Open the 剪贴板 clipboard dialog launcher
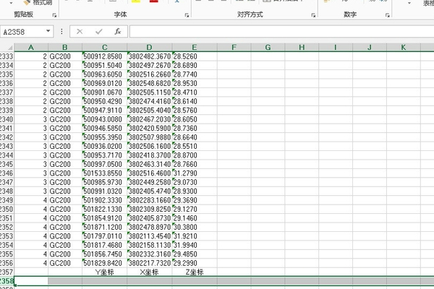 (x=54, y=15)
